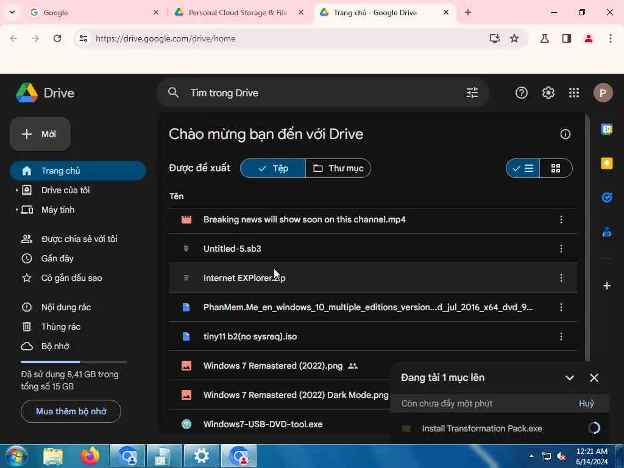Expand the Máy tính tree arrow
The image size is (624, 468).
coord(16,210)
